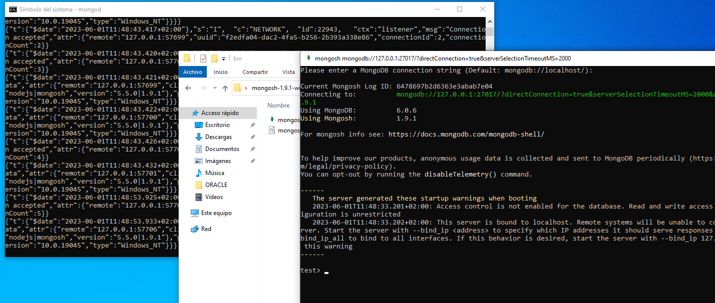Click the Escritorio desktop icon in the sidebar
Image resolution: width=715 pixels, height=303 pixels.
pos(199,125)
